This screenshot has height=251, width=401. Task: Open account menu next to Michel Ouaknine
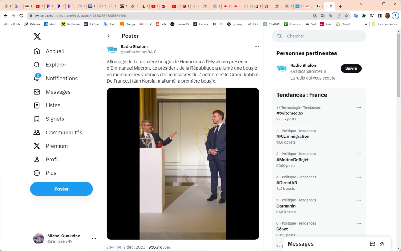94,239
